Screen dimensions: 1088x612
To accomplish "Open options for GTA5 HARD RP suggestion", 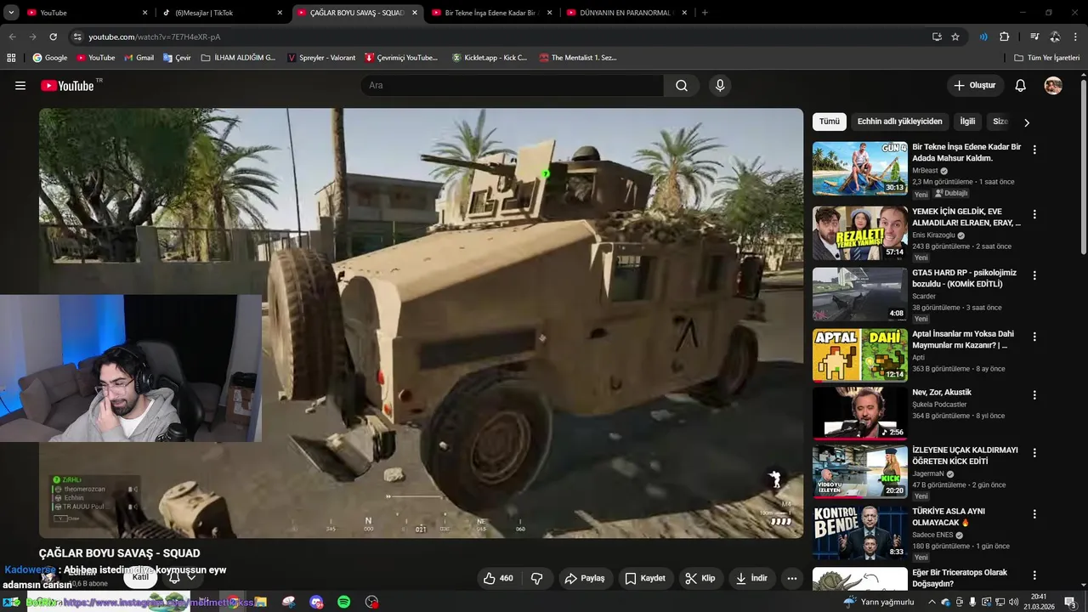I will coord(1034,275).
